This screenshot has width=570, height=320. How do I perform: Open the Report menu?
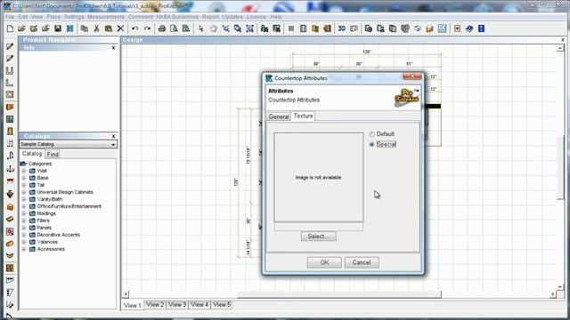pyautogui.click(x=210, y=17)
